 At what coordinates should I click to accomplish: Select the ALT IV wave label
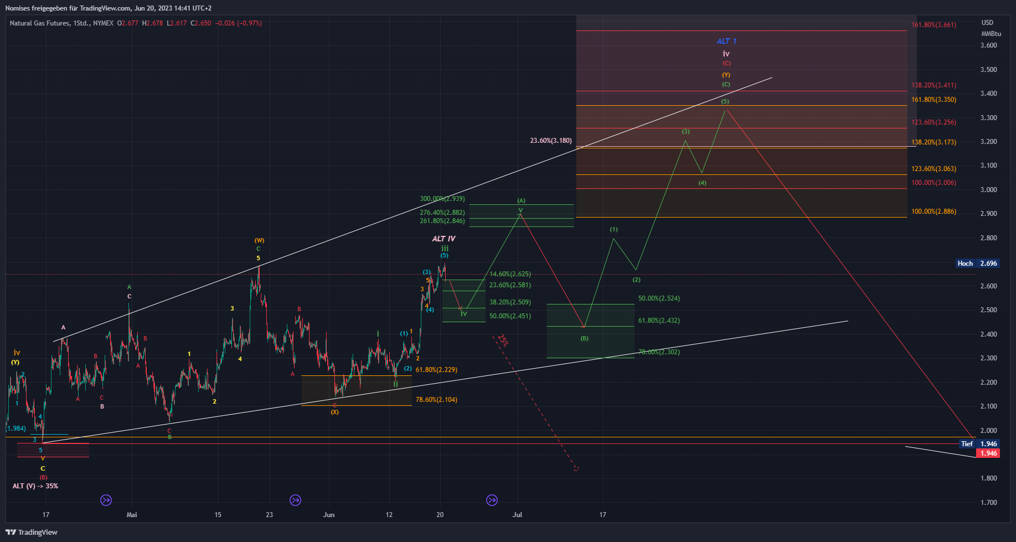tap(443, 239)
